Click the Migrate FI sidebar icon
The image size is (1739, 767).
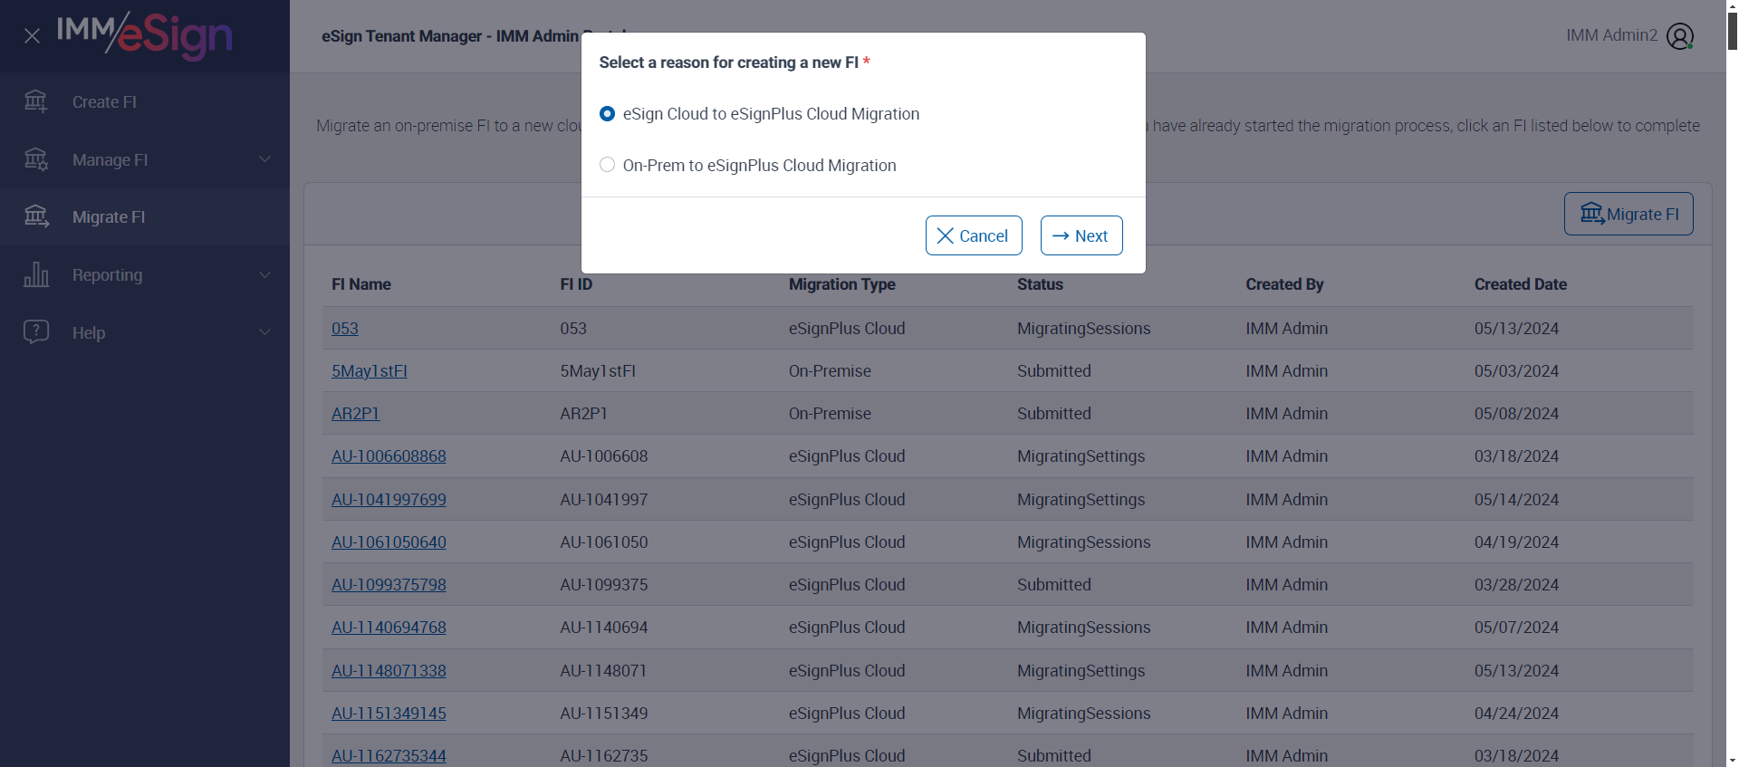36,216
